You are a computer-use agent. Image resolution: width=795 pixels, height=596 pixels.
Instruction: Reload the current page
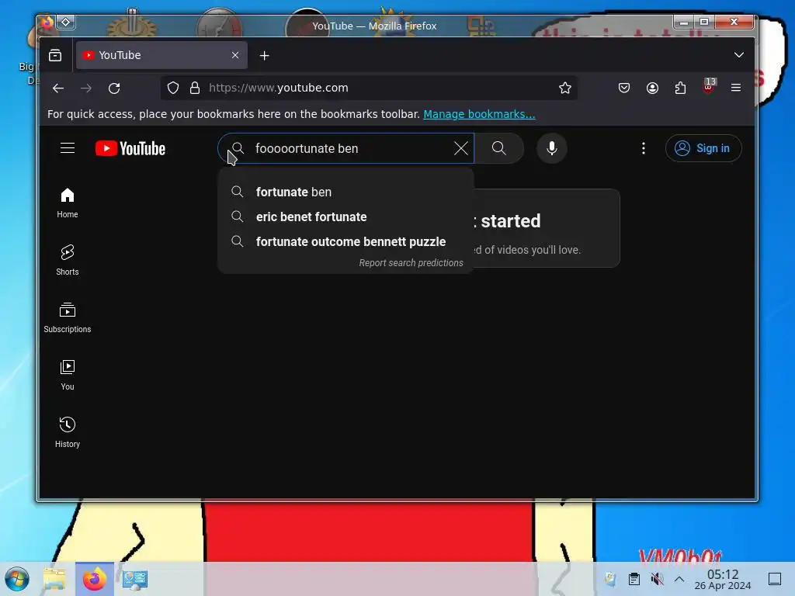(114, 88)
